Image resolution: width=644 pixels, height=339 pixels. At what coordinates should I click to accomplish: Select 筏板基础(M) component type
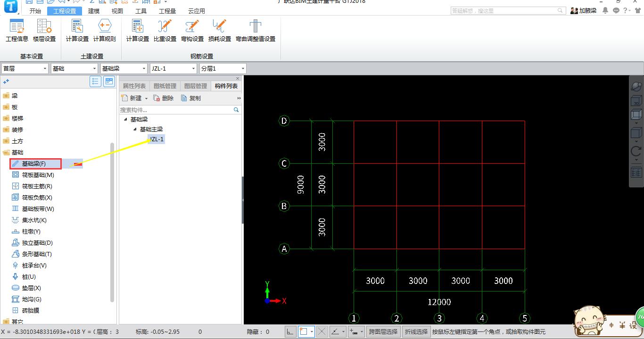[x=33, y=175]
